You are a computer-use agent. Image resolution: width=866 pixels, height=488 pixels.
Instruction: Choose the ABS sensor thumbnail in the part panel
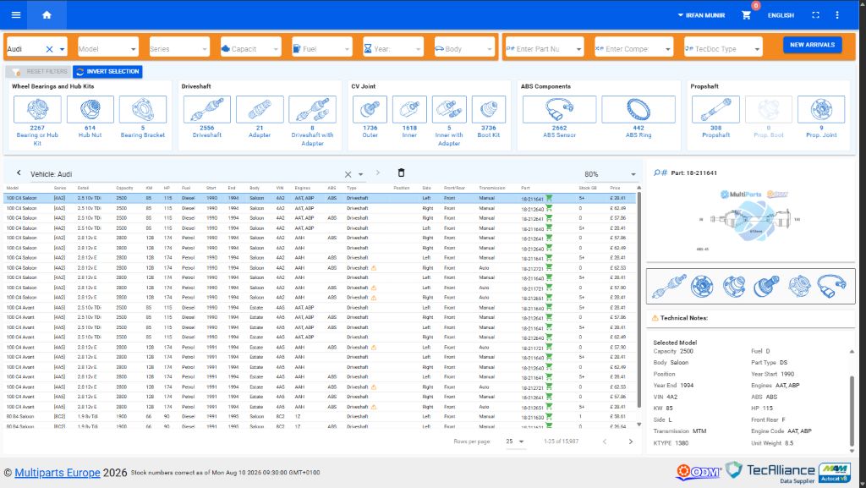(831, 287)
